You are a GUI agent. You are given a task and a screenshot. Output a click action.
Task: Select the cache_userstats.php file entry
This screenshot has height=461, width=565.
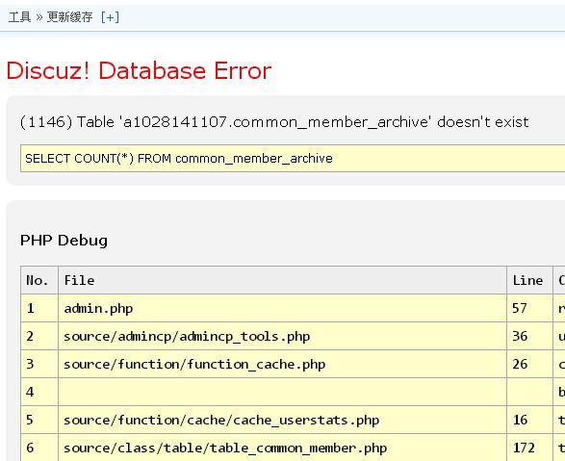click(221, 421)
